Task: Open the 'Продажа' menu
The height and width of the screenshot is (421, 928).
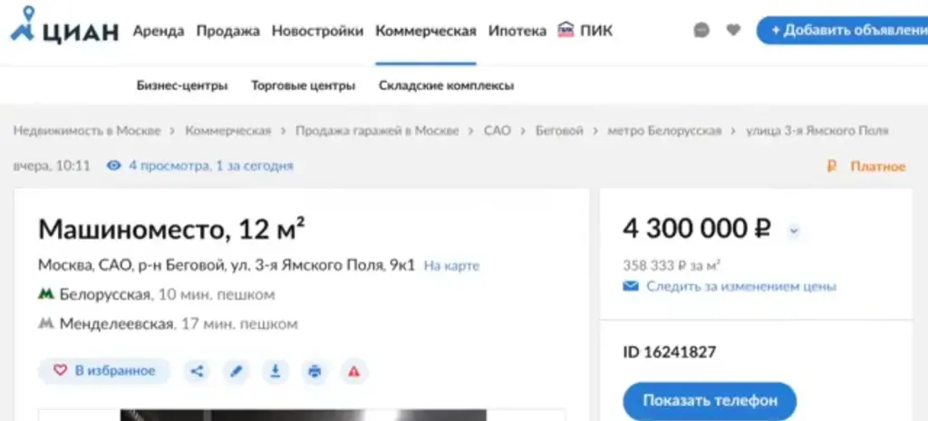Action: pyautogui.click(x=227, y=31)
